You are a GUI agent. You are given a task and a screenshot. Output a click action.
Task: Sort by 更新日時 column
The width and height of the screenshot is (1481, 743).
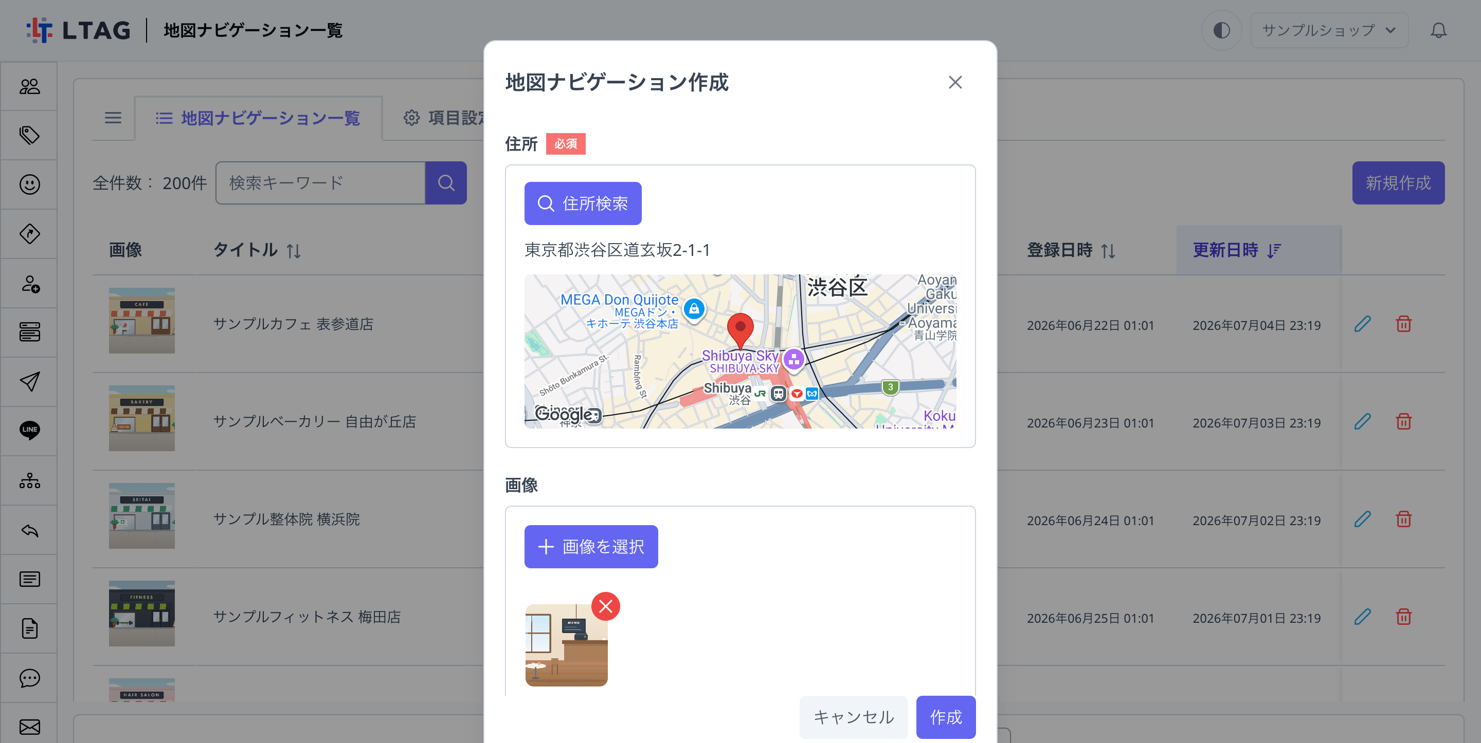(x=1236, y=250)
